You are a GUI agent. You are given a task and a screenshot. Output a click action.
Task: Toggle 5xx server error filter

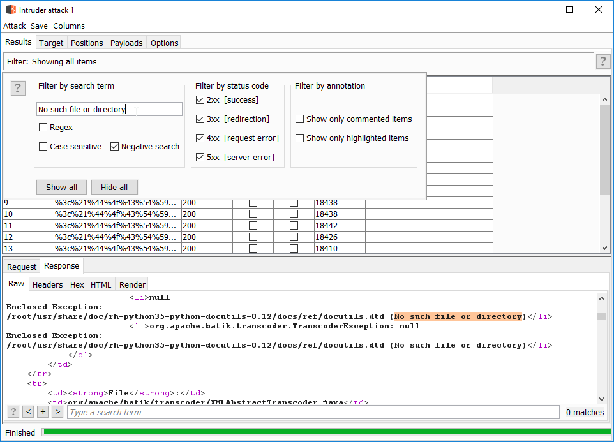coord(200,158)
